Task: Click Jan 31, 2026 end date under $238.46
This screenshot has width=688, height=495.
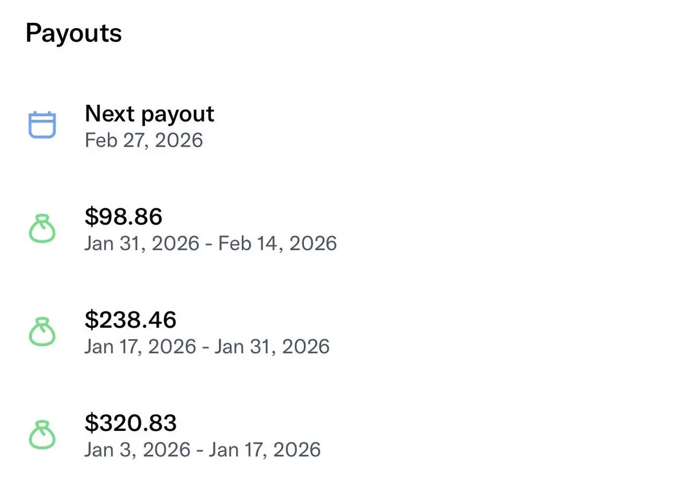Action: (272, 347)
